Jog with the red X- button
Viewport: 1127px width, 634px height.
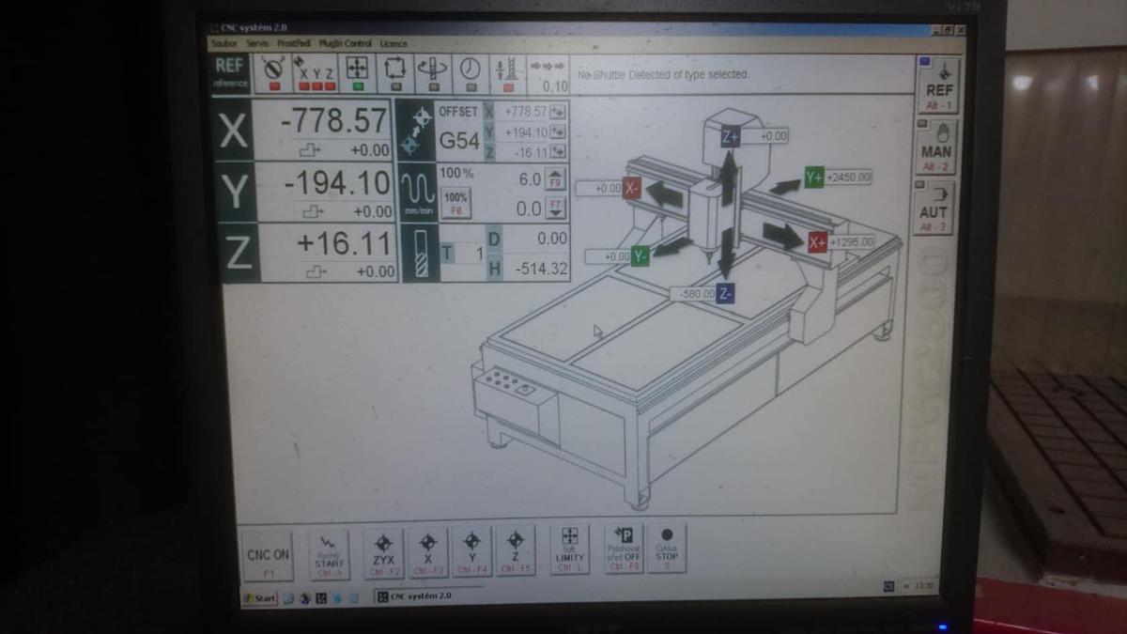tap(631, 187)
